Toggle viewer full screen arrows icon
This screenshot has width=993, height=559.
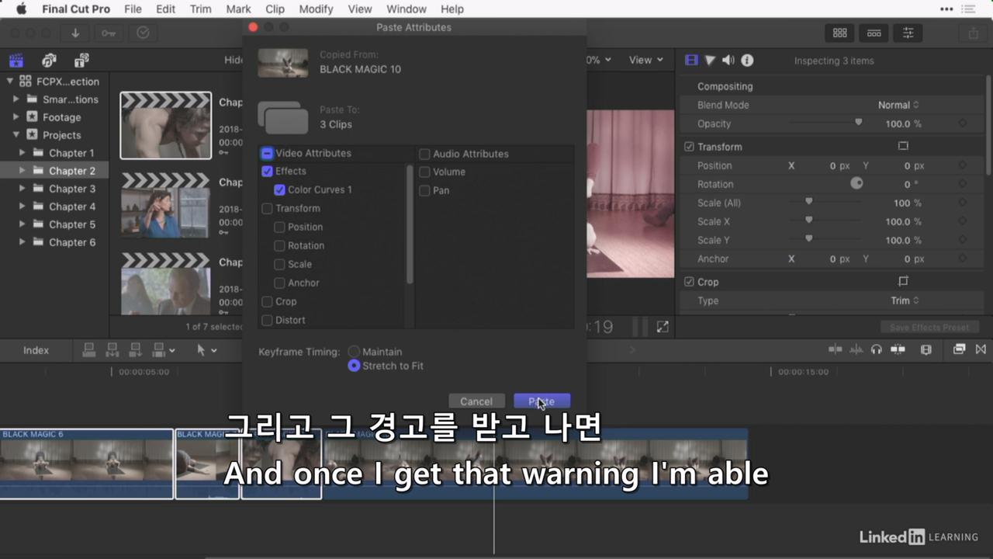coord(663,327)
